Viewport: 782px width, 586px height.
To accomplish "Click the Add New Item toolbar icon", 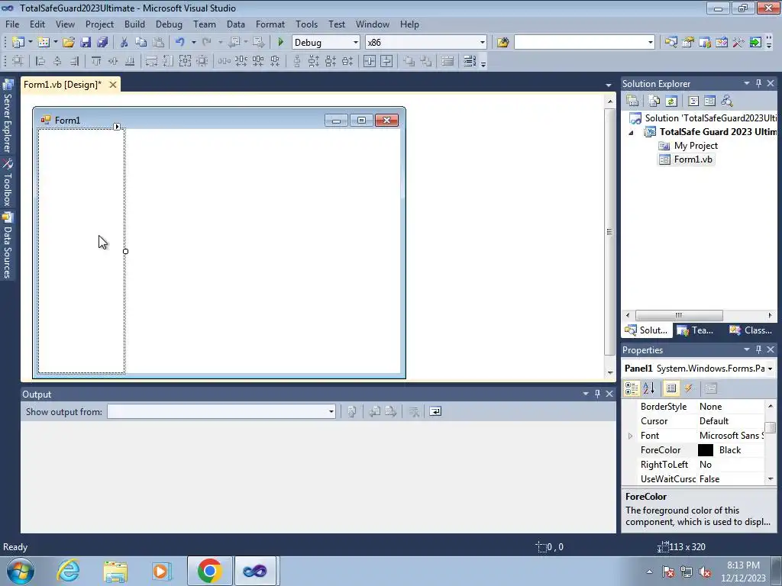I will [x=44, y=43].
